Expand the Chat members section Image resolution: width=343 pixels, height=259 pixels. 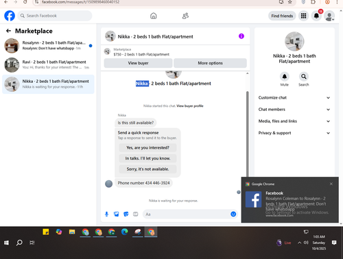click(x=294, y=110)
